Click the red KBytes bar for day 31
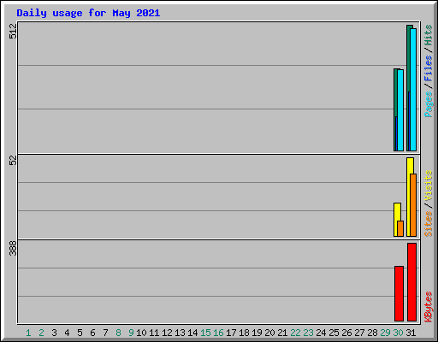The height and width of the screenshot is (342, 438). coord(411,282)
